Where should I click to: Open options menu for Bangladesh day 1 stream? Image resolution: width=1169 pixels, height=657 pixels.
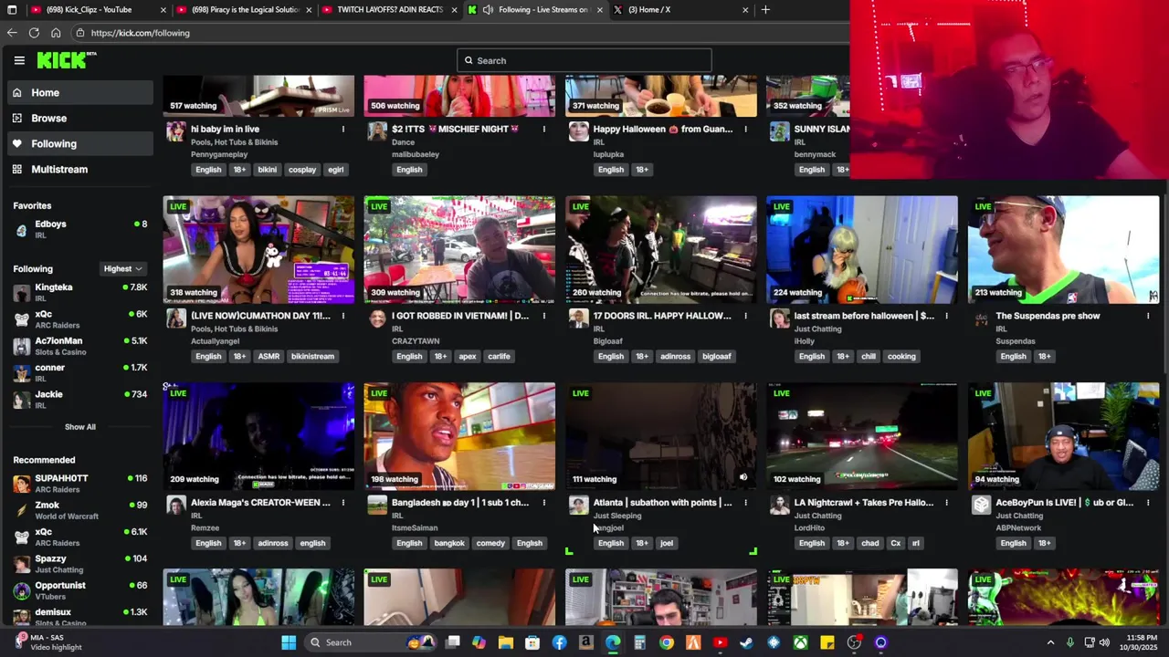(x=544, y=502)
